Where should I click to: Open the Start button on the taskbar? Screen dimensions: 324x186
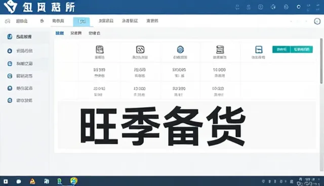[x=6, y=181]
